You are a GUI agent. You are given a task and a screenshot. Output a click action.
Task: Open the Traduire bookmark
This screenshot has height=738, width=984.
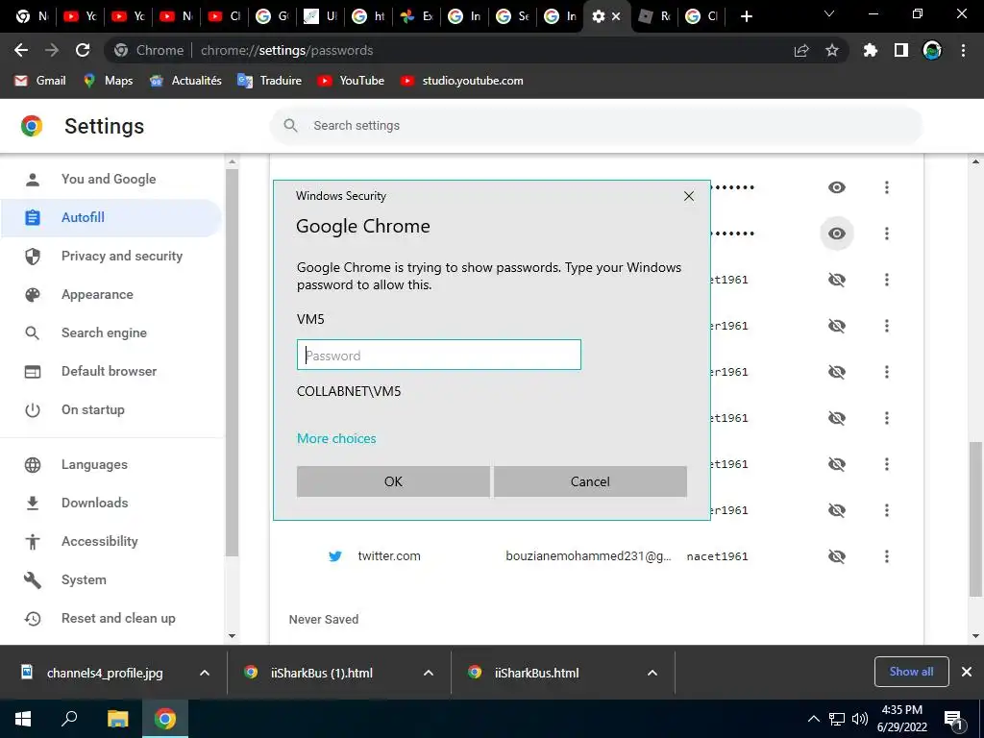[270, 81]
